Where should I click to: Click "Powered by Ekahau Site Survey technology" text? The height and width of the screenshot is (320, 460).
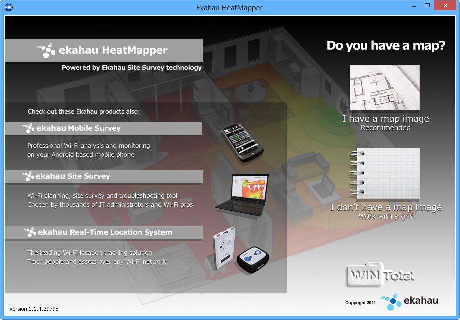(132, 68)
